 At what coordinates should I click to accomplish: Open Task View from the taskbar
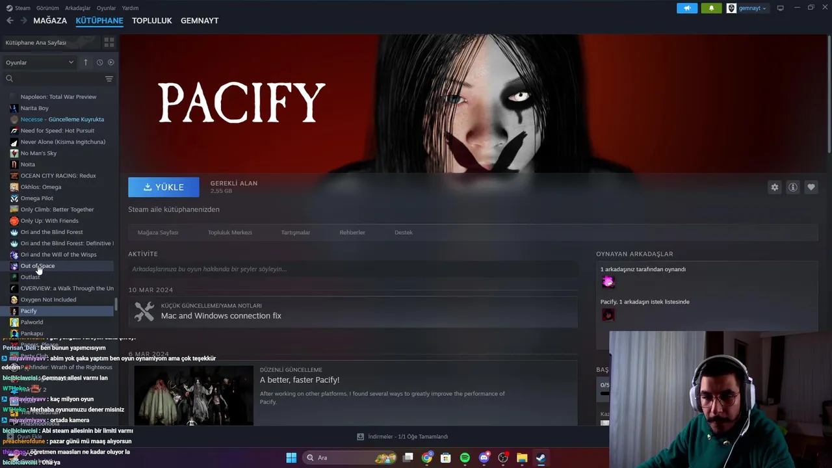[x=408, y=458]
